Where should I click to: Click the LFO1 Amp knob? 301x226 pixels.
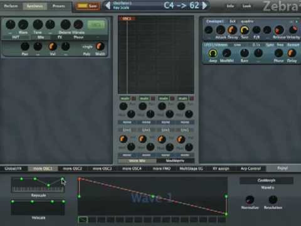tap(213, 53)
